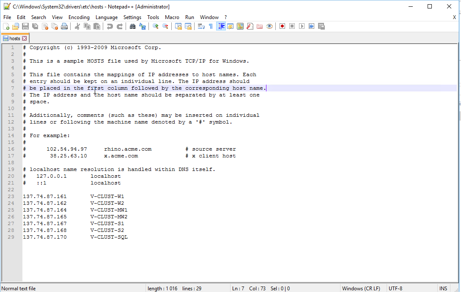Click the Zoom In magnifier icon
Image resolution: width=461 pixels, height=292 pixels.
point(156,26)
